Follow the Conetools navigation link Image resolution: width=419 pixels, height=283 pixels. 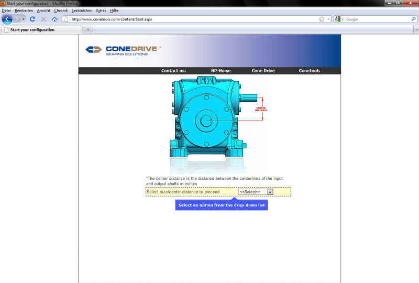(310, 71)
